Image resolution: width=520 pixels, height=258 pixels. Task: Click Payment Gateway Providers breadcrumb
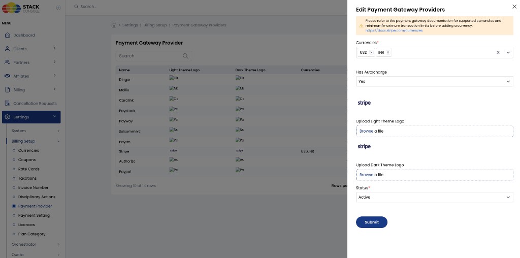[199, 25]
